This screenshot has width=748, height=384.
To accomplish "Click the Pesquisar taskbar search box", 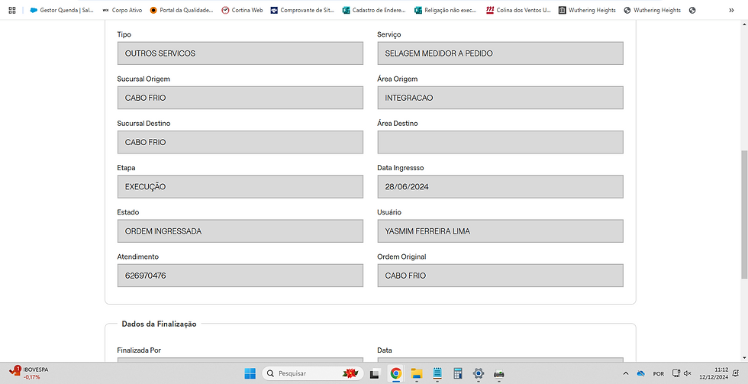I will point(312,373).
